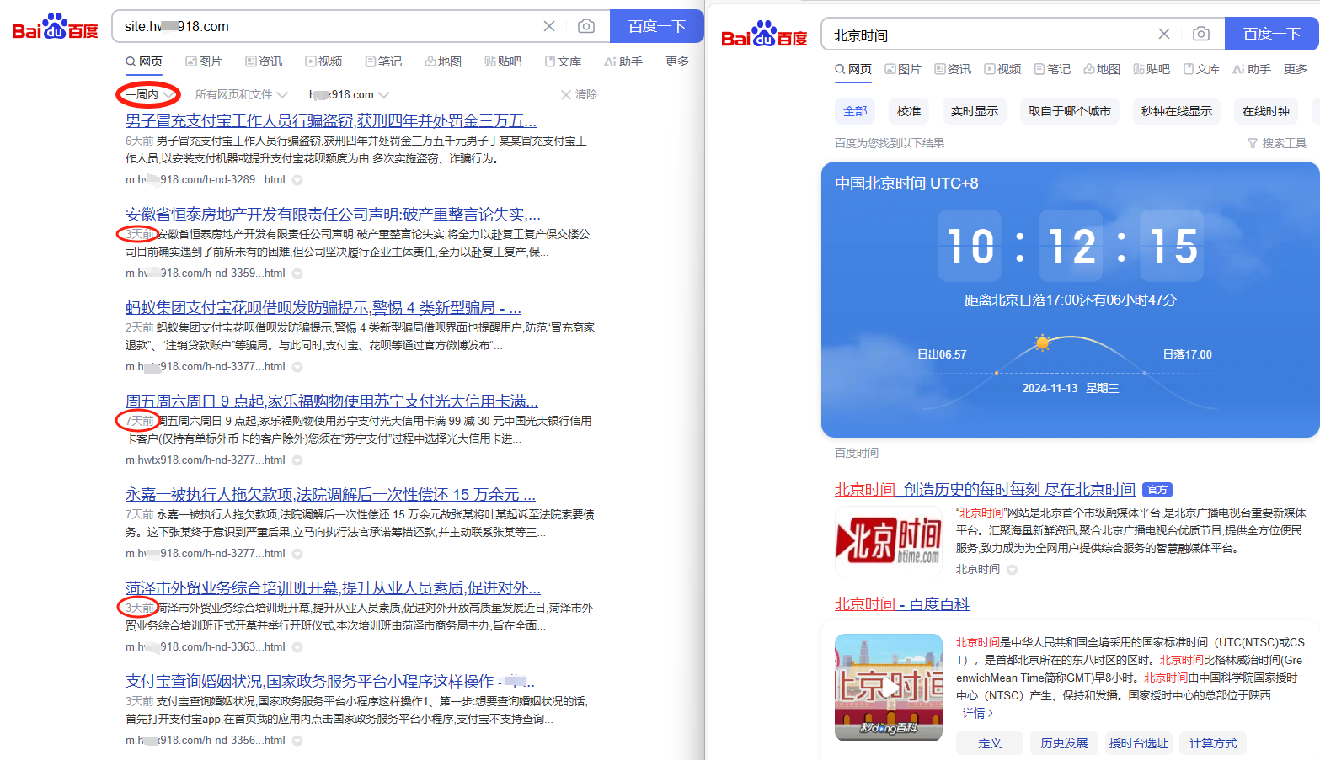Open 更多 menu in right window
Image resolution: width=1320 pixels, height=760 pixels.
pyautogui.click(x=1296, y=69)
